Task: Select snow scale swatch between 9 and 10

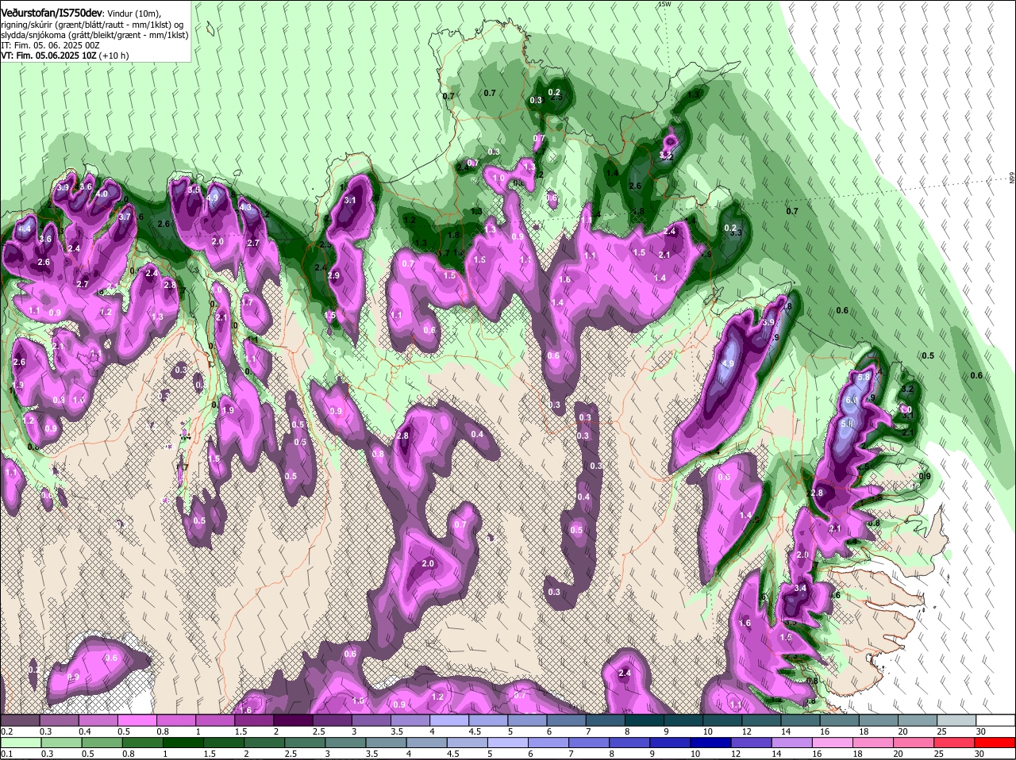Action: (684, 720)
